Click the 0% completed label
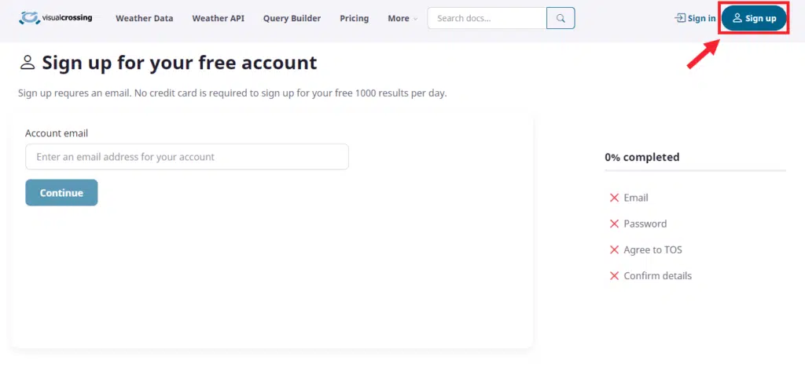805x371 pixels. [641, 157]
